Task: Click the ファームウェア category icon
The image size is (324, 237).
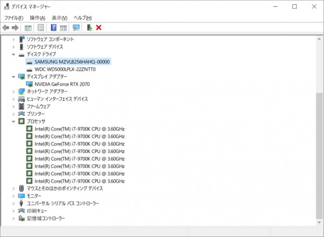Action: click(21, 106)
